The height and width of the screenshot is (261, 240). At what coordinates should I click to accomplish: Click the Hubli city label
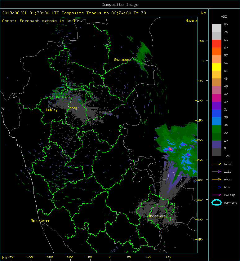point(51,110)
